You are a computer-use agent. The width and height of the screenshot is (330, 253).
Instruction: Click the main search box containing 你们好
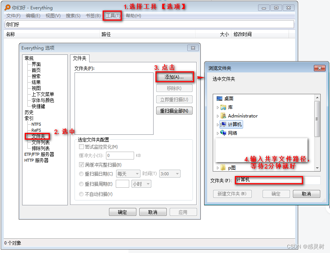(149, 24)
